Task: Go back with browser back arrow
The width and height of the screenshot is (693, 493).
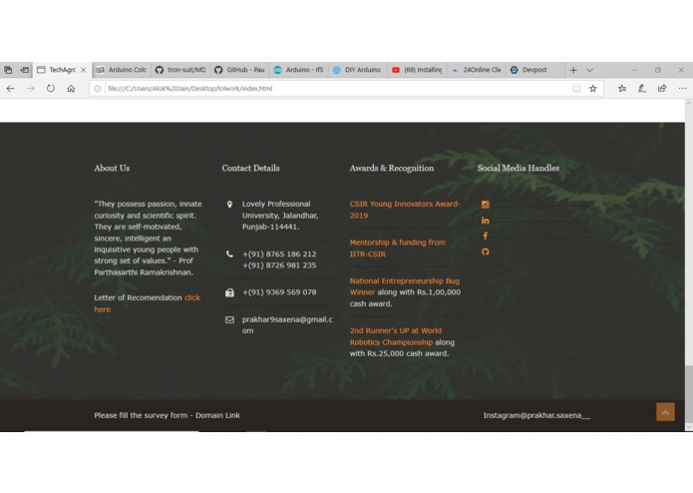Action: (10, 89)
